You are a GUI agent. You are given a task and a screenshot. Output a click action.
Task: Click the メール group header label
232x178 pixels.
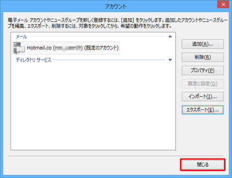(x=21, y=37)
